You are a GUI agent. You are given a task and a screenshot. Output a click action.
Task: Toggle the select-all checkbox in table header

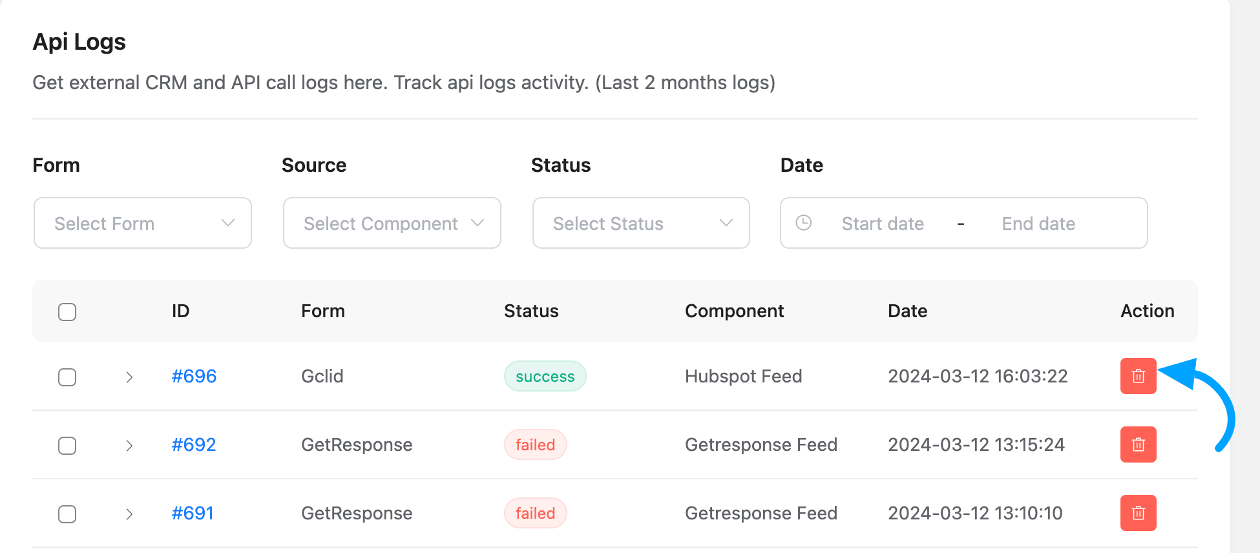[x=67, y=312]
